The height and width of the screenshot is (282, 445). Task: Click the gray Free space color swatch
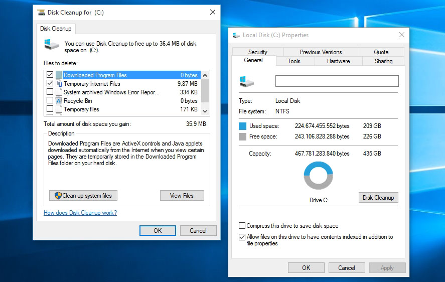point(243,136)
